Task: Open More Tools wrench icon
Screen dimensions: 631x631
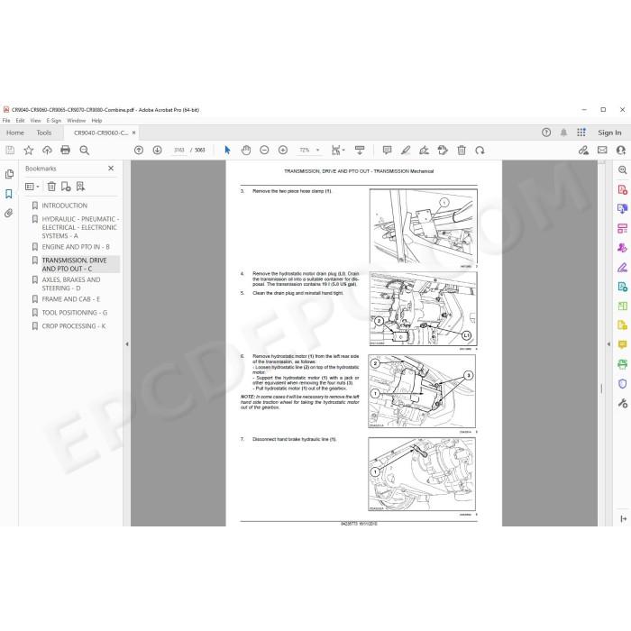Action: 622,403
